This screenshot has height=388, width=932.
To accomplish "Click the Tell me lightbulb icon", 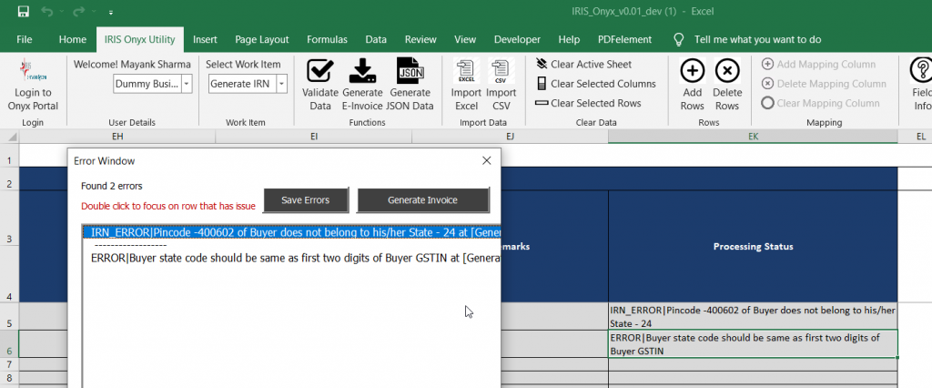I will tap(677, 39).
